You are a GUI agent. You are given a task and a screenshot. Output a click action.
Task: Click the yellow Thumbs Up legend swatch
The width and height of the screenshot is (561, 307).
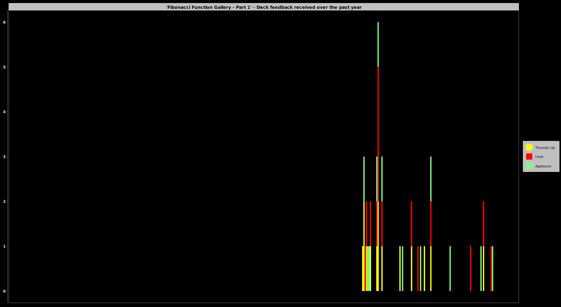(x=529, y=147)
